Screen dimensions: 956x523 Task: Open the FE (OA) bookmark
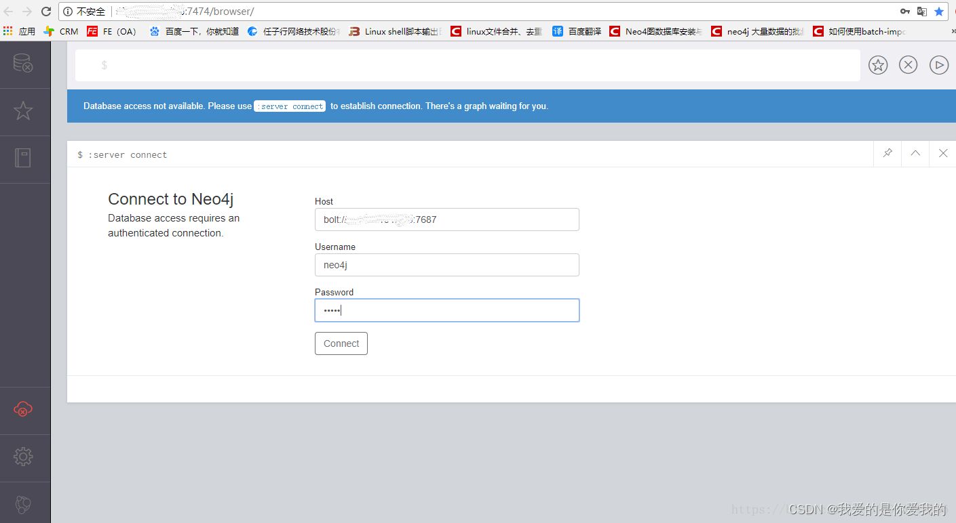click(x=113, y=31)
